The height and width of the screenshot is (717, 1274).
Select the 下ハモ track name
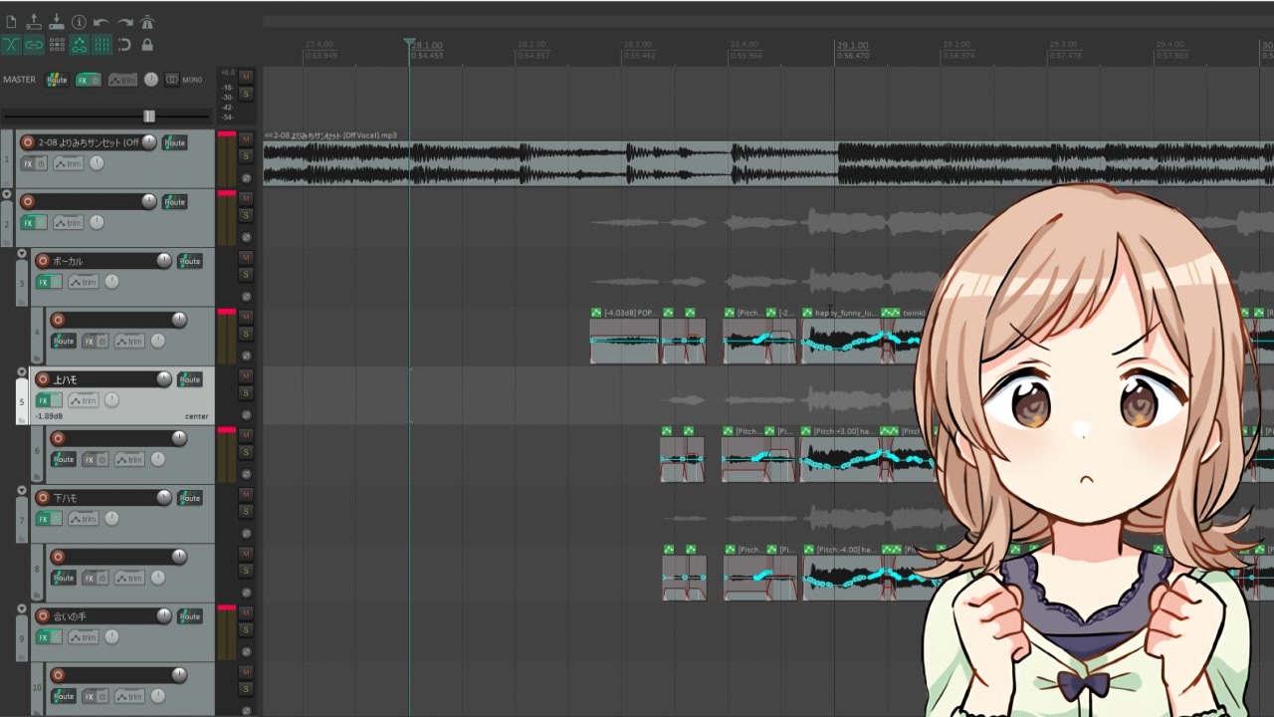[65, 498]
